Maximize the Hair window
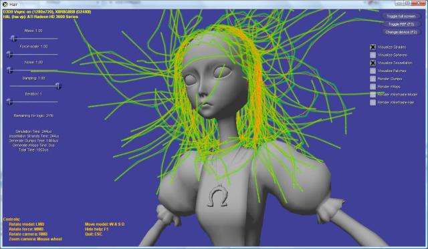Image resolution: width=428 pixels, height=249 pixels. tap(407, 3)
